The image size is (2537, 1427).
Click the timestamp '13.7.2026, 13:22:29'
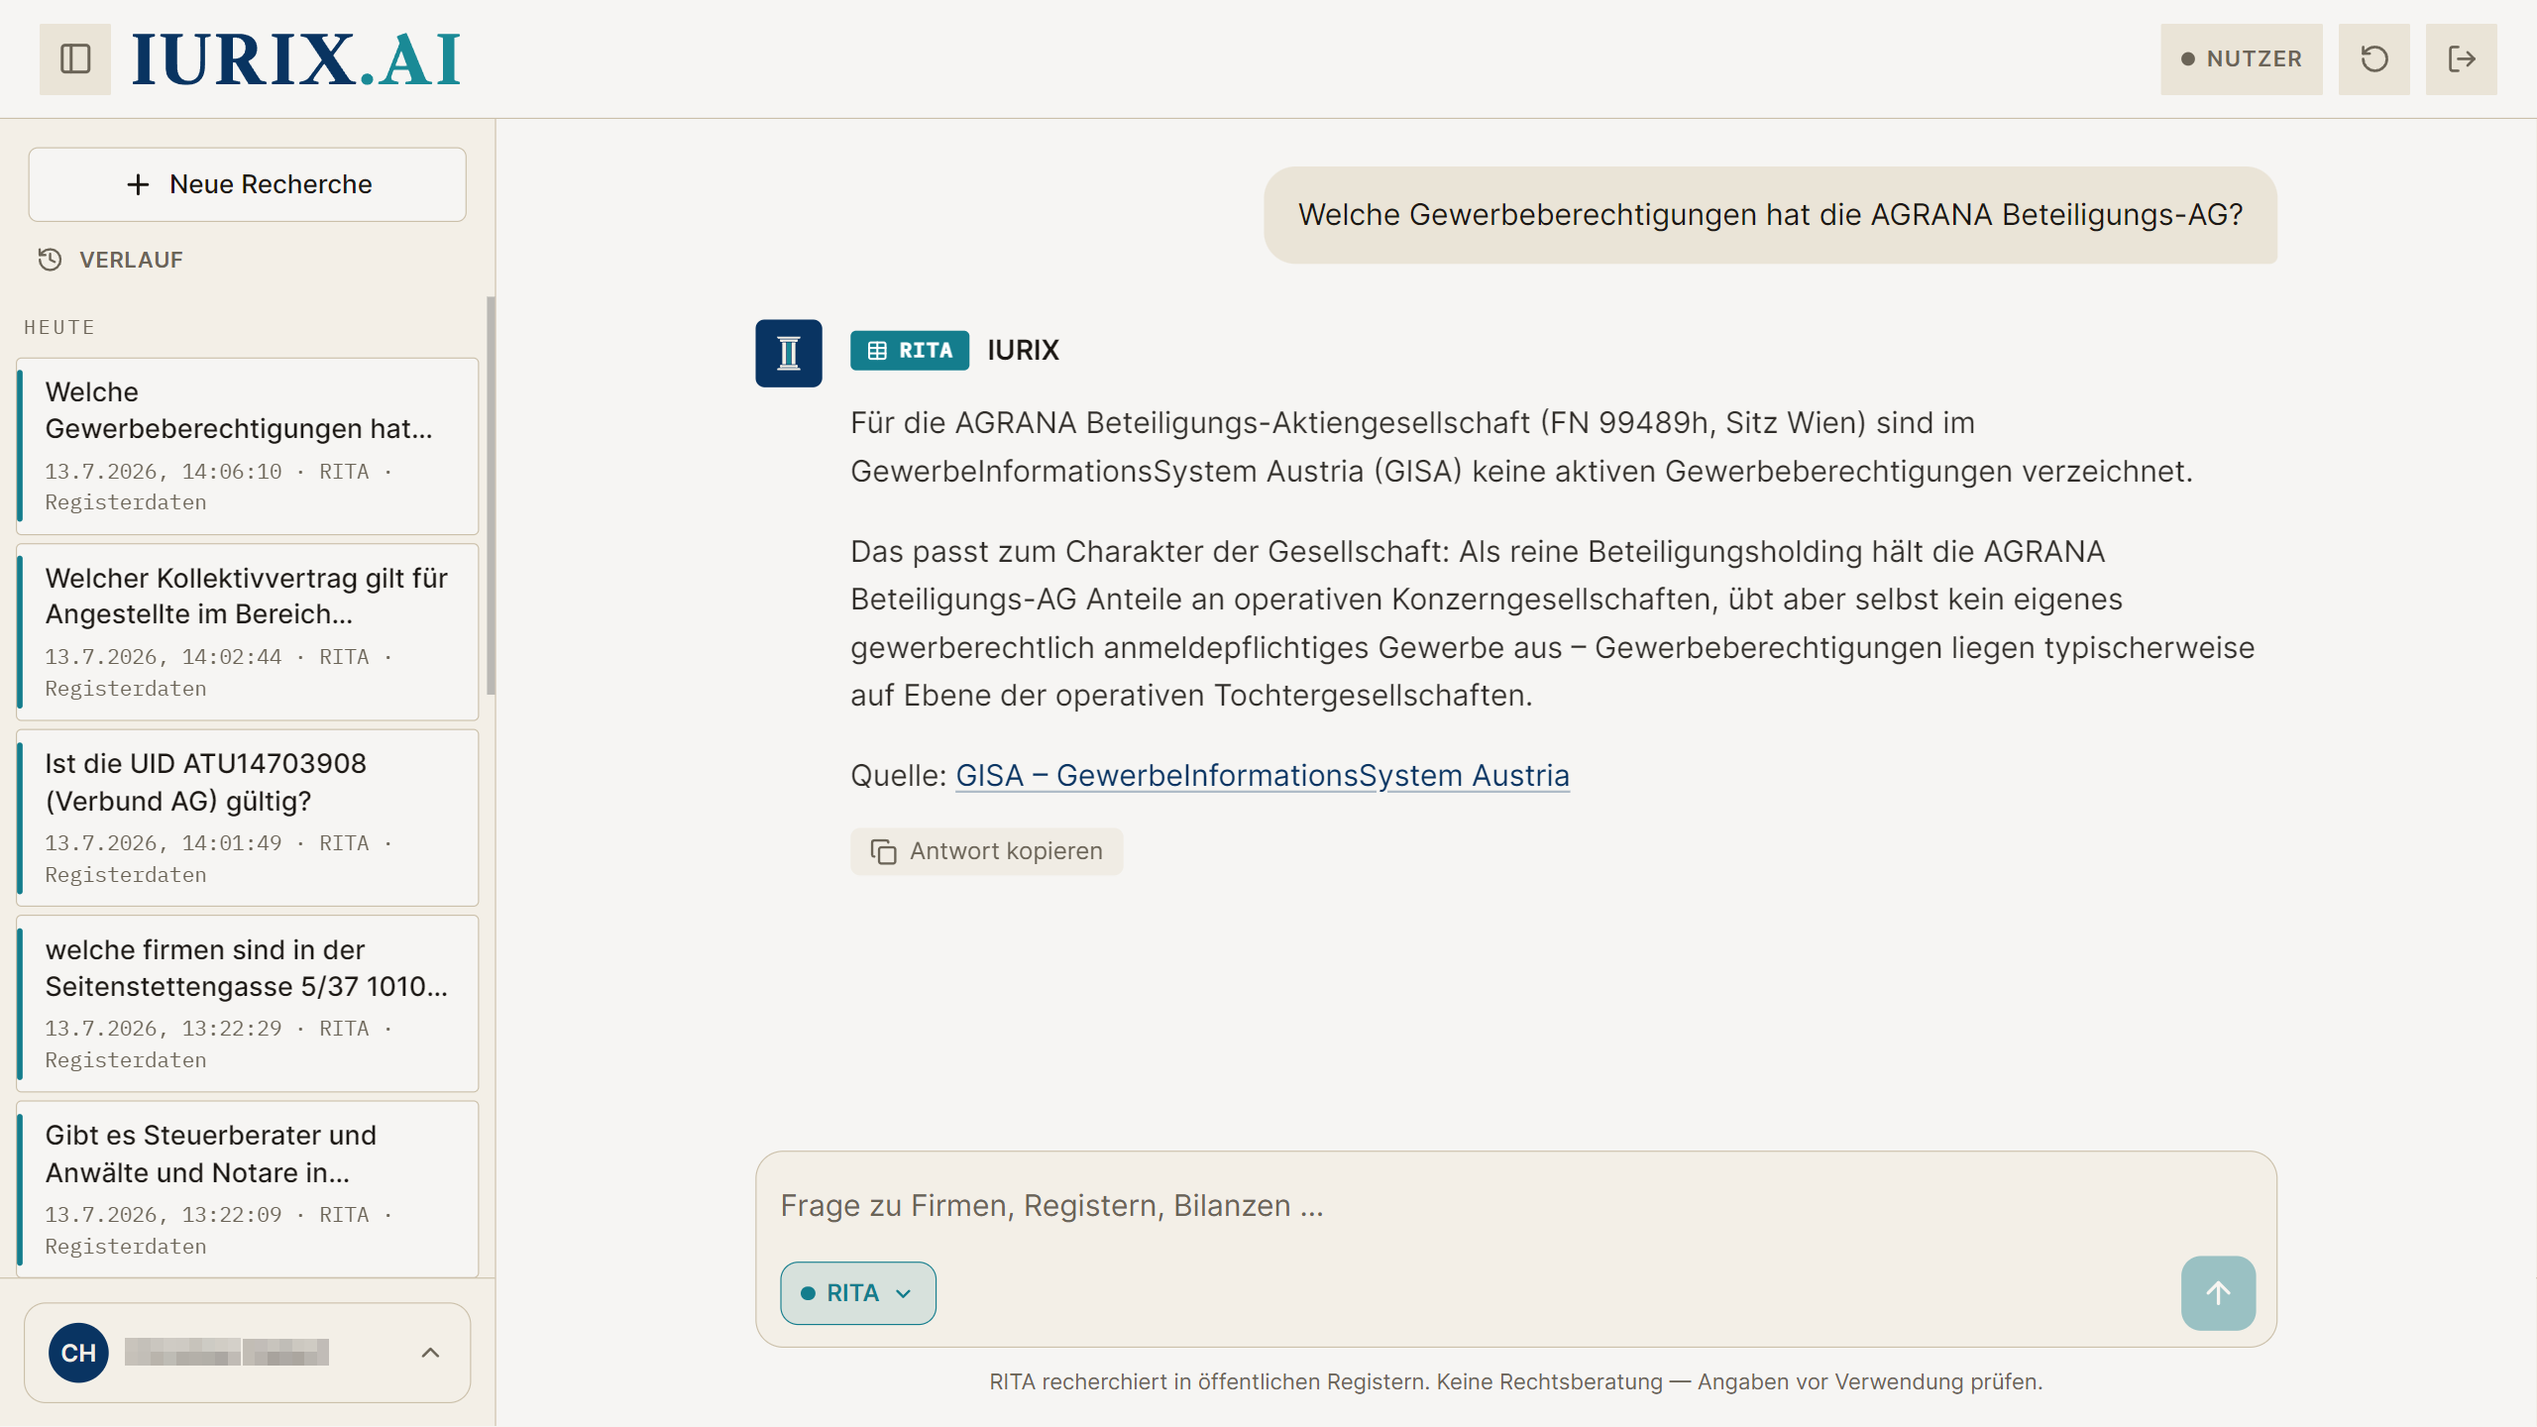(x=164, y=1029)
